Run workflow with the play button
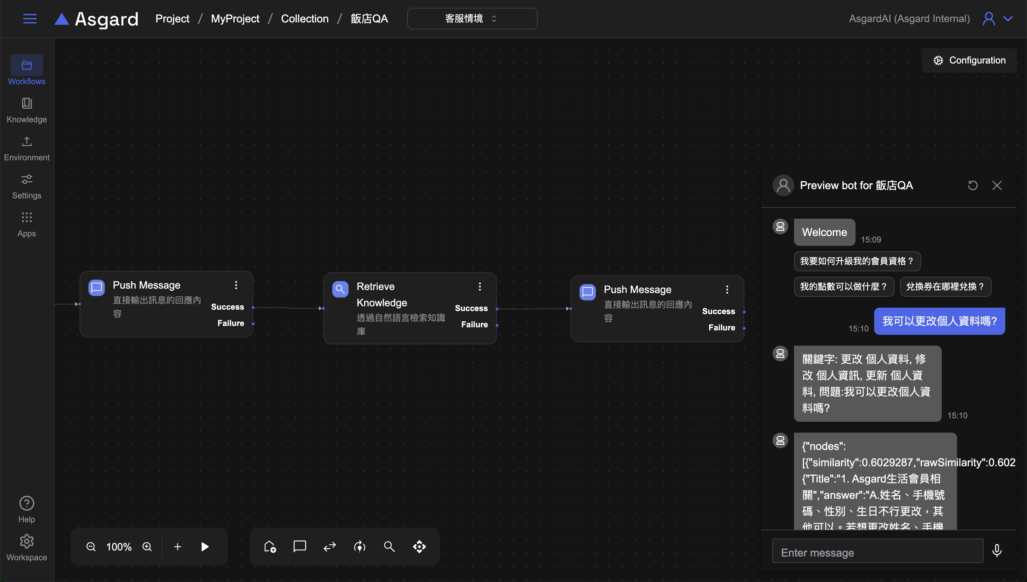 [x=205, y=547]
